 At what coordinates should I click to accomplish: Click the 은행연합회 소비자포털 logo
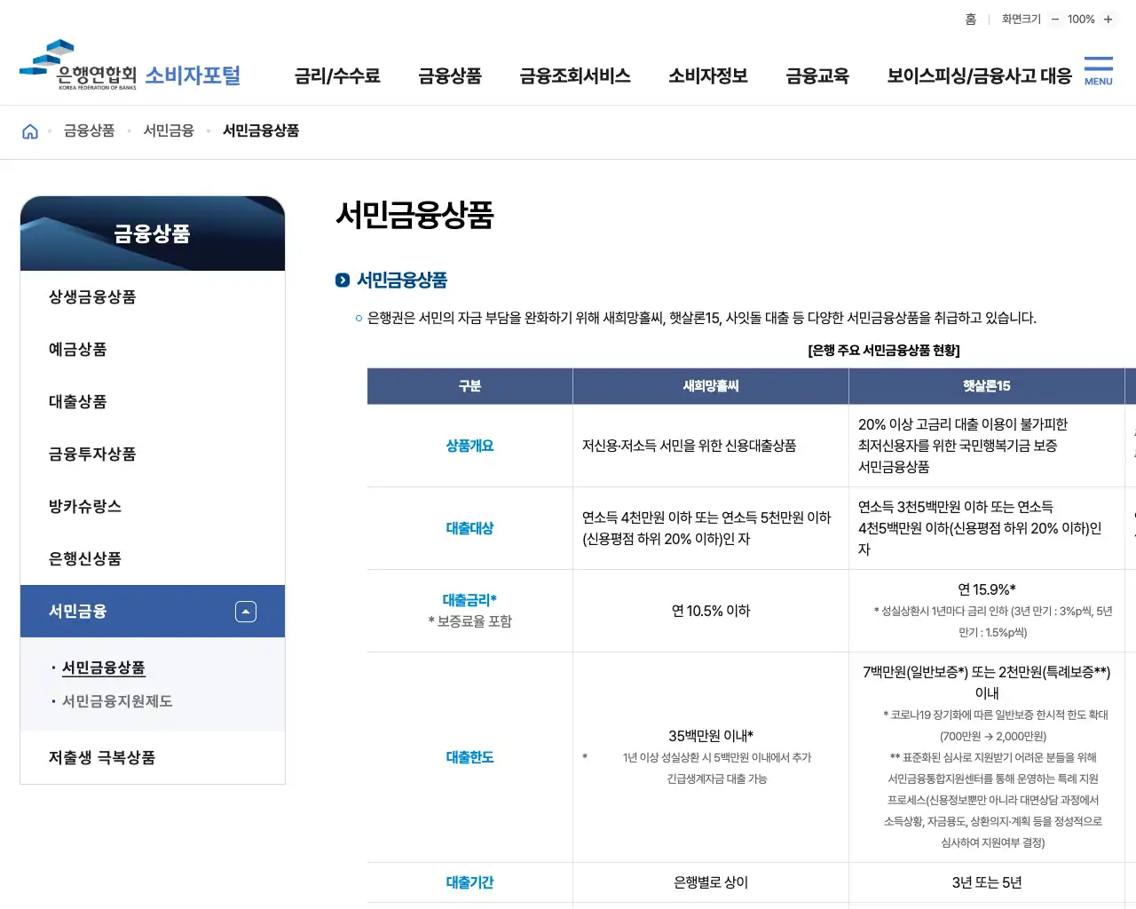pyautogui.click(x=130, y=65)
